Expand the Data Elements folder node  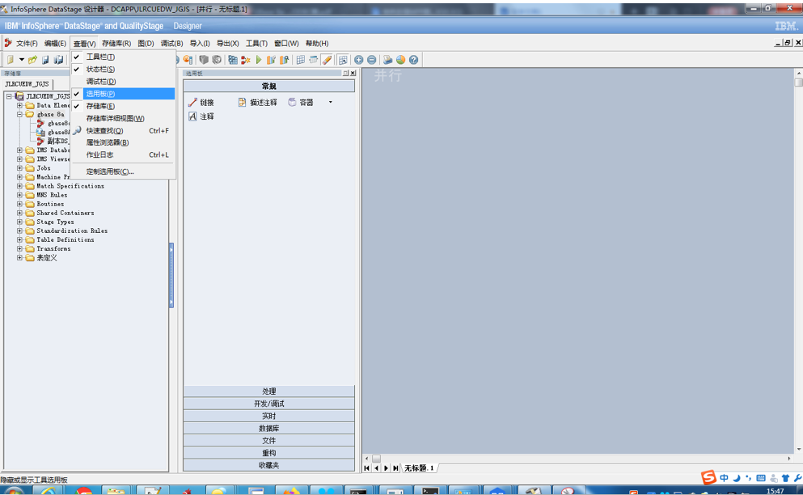(x=19, y=106)
